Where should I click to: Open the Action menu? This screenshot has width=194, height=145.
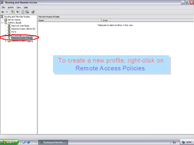tap(11, 7)
